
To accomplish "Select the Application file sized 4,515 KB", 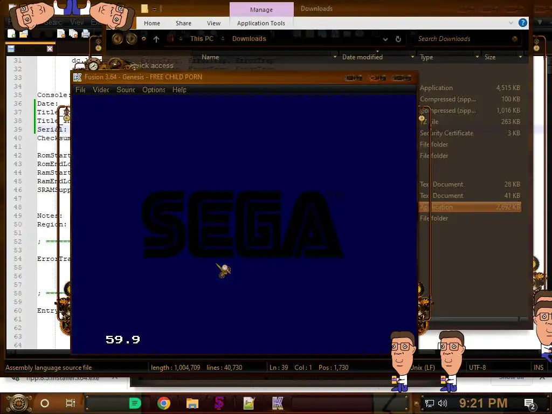I will [470, 88].
